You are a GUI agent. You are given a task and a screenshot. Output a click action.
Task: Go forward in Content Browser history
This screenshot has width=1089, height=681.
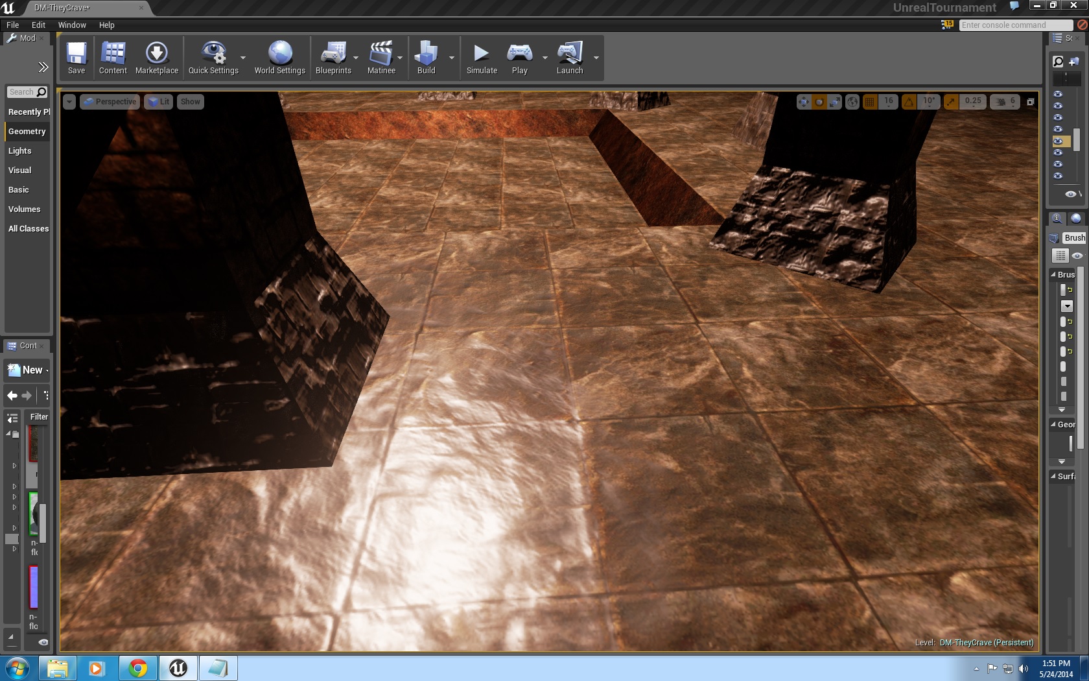coord(27,395)
